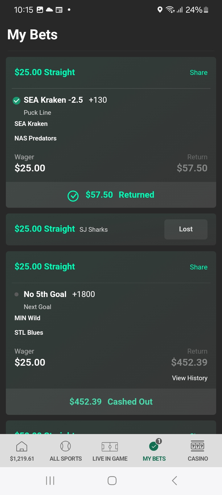This screenshot has width=222, height=495.
Task: Tap the $57.50 Returned text
Action: [120, 195]
